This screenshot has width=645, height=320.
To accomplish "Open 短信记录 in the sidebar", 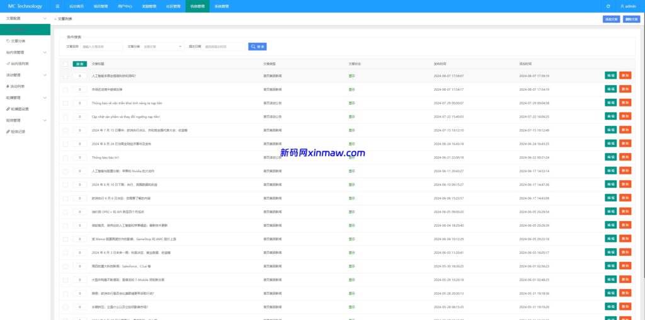I will pyautogui.click(x=25, y=132).
